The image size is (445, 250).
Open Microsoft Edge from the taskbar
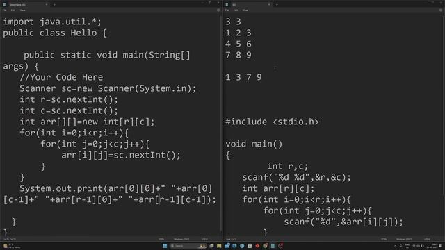click(x=234, y=246)
